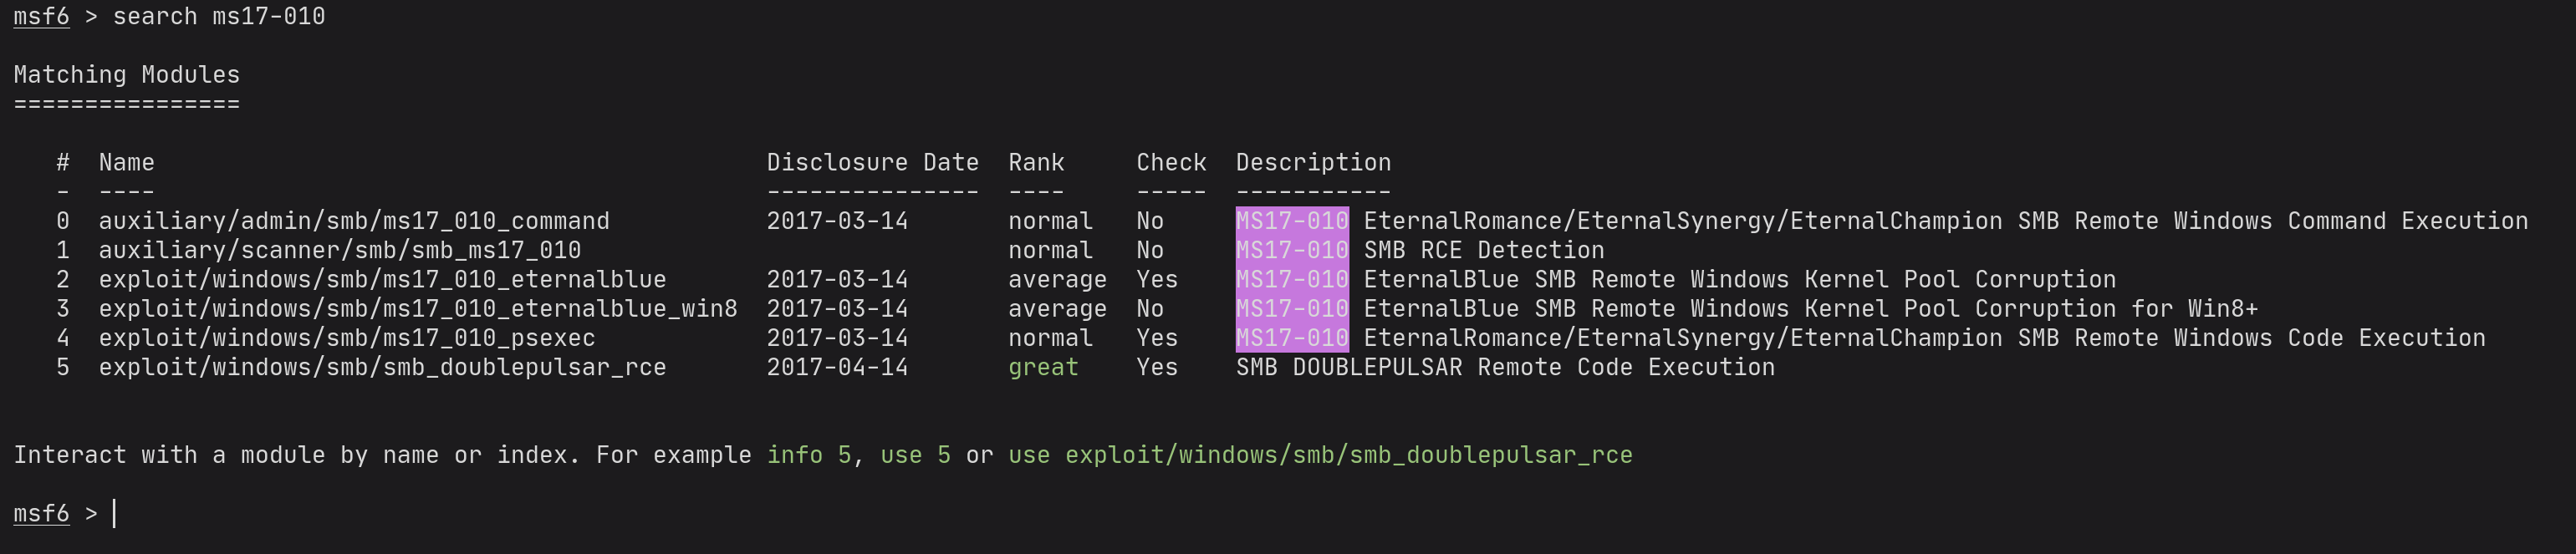The width and height of the screenshot is (2576, 554).
Task: Click the 'Rank' column header
Action: [x=1035, y=163]
